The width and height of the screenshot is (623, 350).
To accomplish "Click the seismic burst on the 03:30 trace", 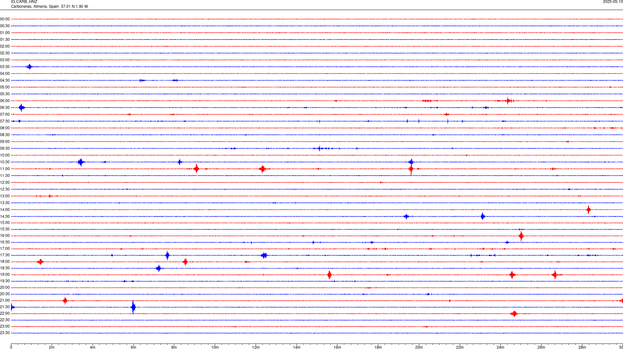I will [30, 67].
